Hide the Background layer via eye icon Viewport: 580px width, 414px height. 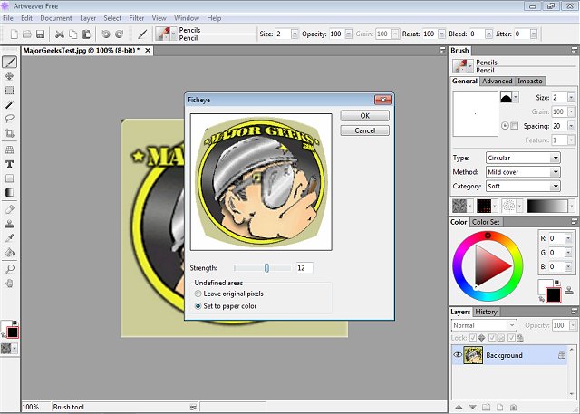(458, 355)
